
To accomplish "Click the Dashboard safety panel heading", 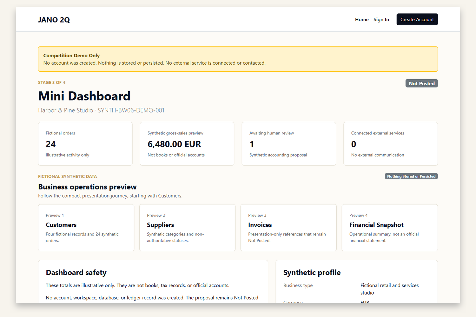I will (x=76, y=273).
